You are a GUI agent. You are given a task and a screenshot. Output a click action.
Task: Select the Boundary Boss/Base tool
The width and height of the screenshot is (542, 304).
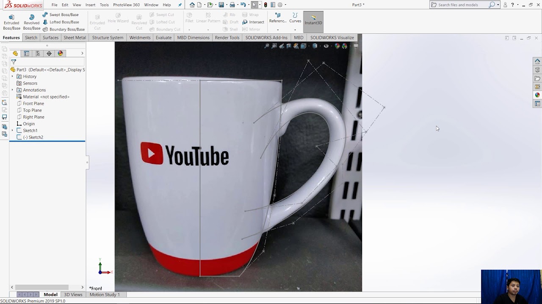(x=63, y=29)
